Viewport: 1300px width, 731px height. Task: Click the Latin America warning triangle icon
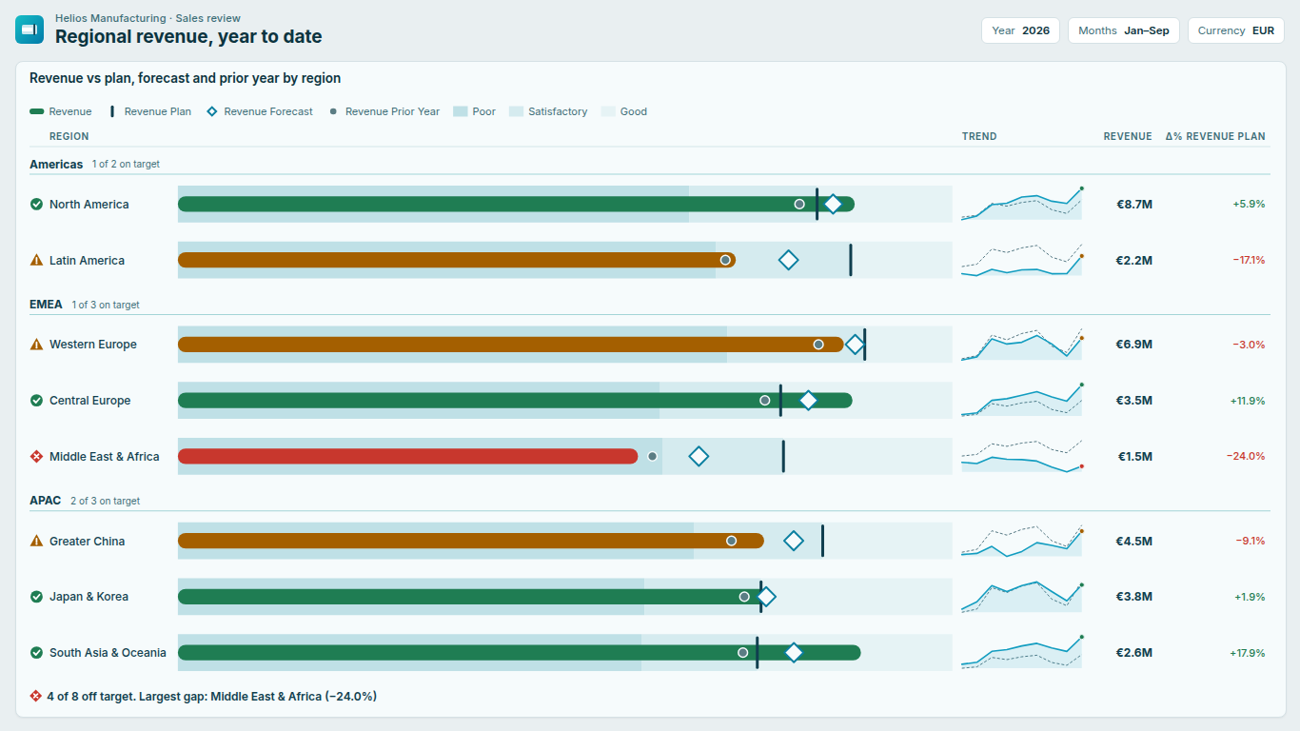tap(36, 261)
